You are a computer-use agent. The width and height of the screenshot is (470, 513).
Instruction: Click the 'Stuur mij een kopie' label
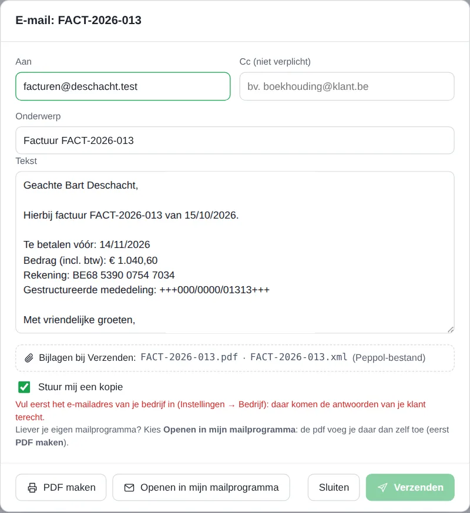click(80, 387)
